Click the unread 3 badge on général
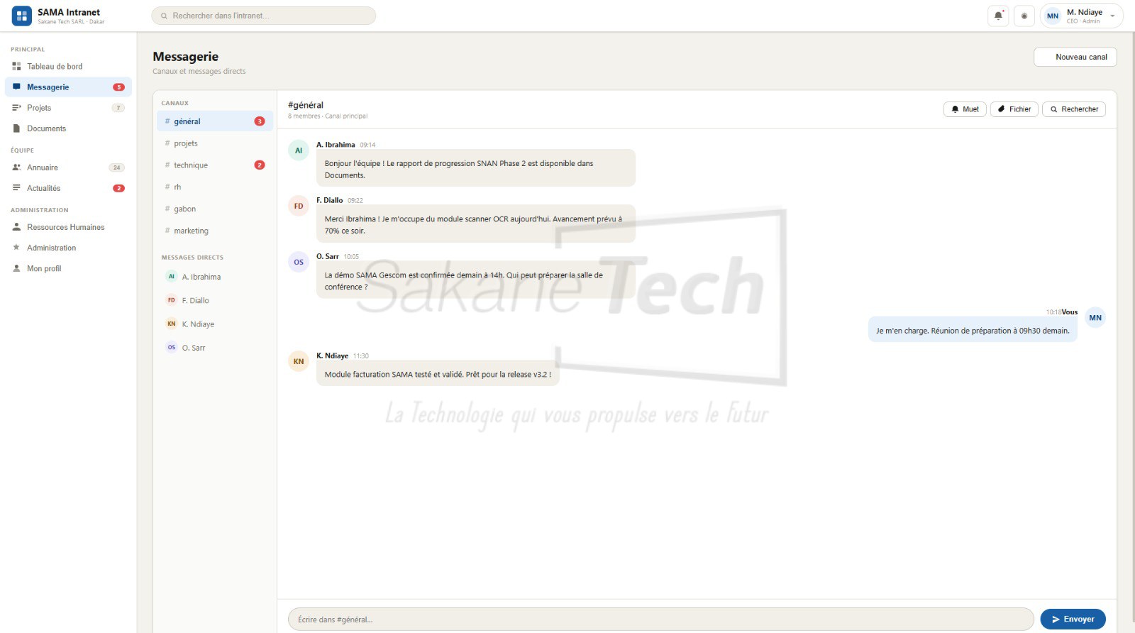The width and height of the screenshot is (1135, 633). coord(260,121)
